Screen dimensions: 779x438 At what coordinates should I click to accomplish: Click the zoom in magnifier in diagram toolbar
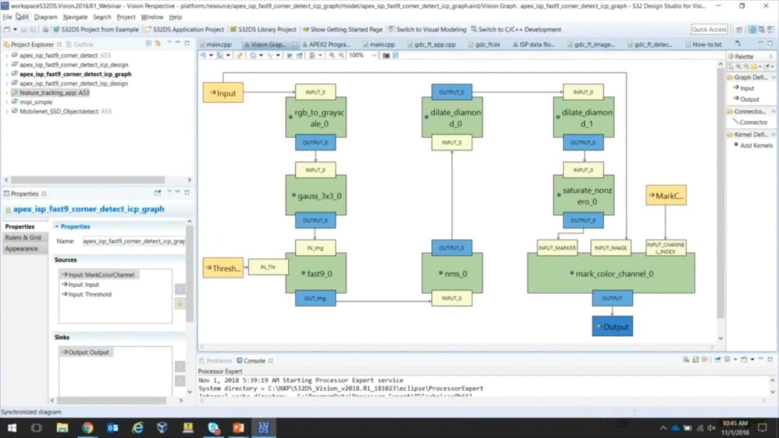332,55
